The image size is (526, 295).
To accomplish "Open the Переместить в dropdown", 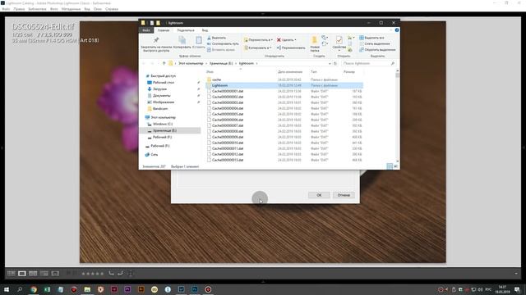I will 258,40.
